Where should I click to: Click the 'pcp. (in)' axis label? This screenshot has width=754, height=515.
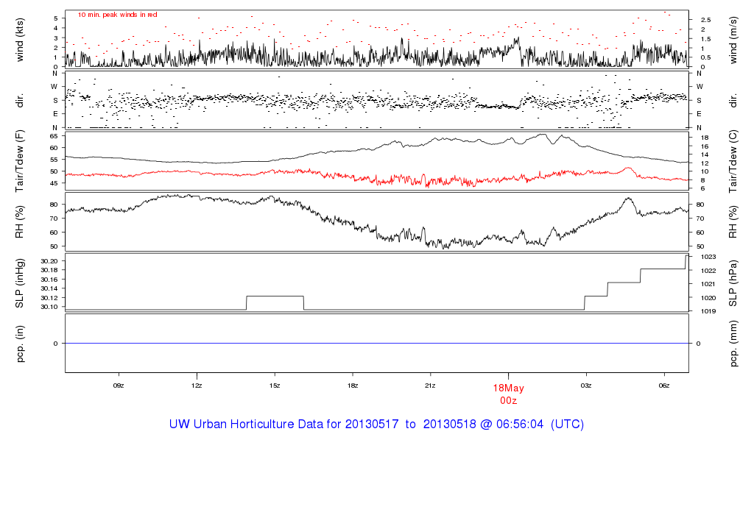tap(20, 344)
